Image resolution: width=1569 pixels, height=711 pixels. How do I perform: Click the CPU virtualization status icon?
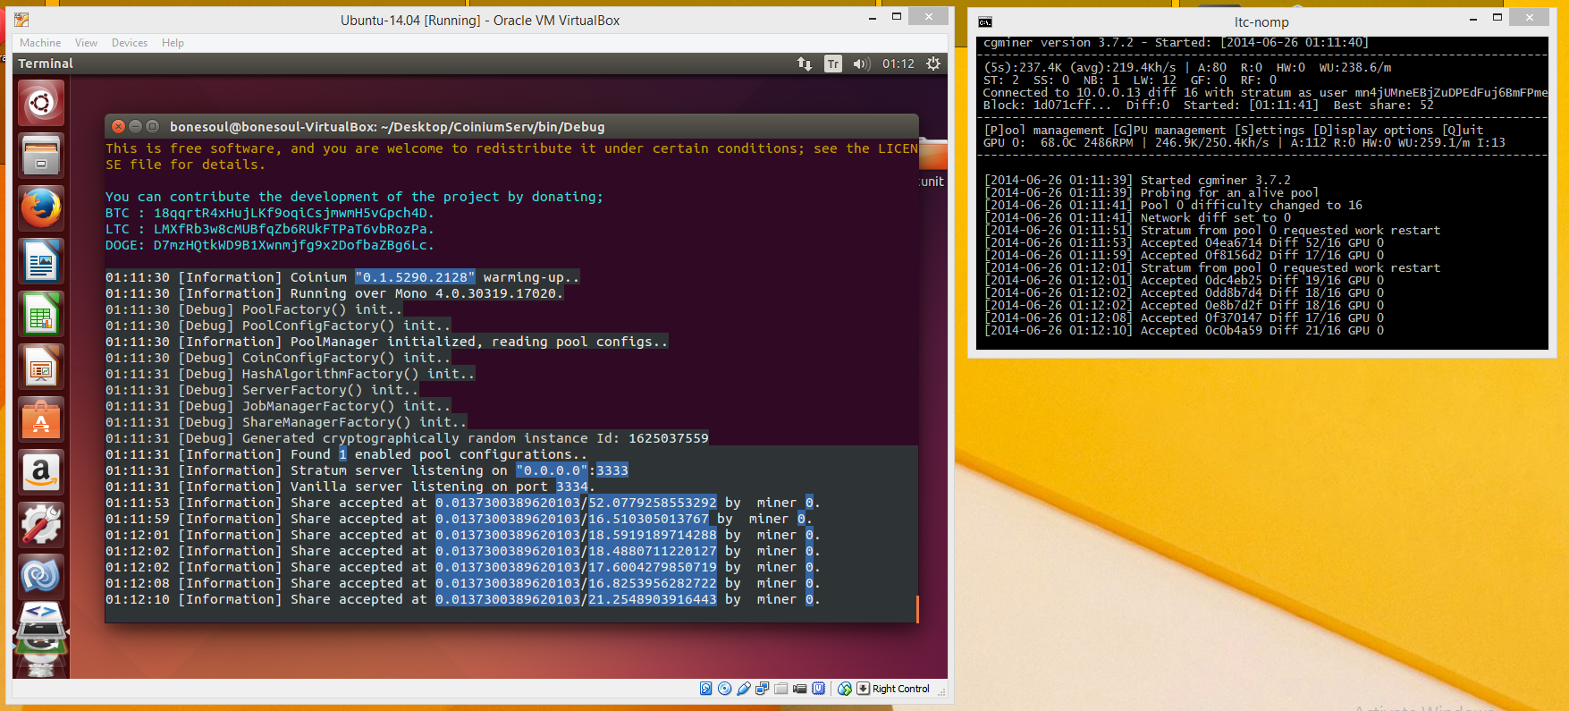pyautogui.click(x=819, y=689)
